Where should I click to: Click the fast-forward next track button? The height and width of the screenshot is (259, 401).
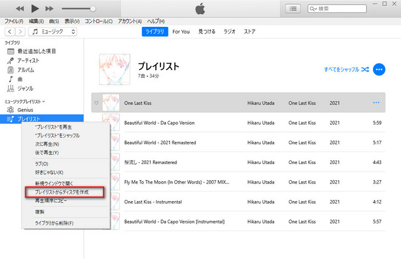point(49,9)
